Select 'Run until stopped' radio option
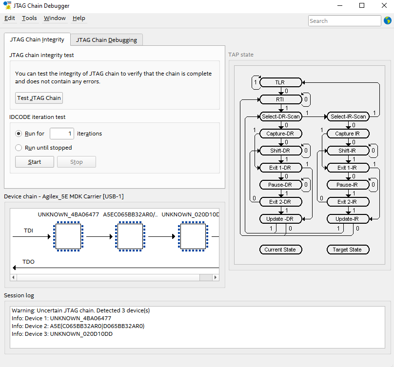 click(19, 148)
